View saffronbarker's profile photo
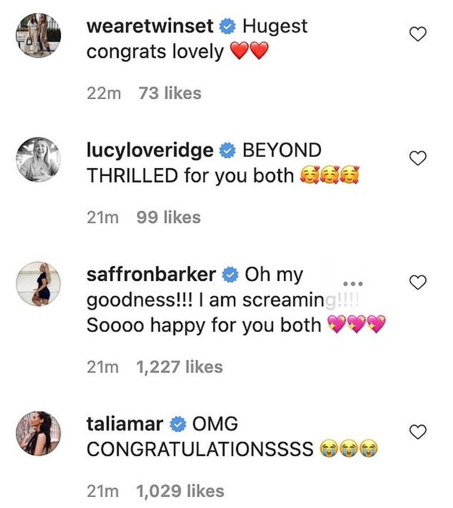The height and width of the screenshot is (508, 453). tap(38, 284)
